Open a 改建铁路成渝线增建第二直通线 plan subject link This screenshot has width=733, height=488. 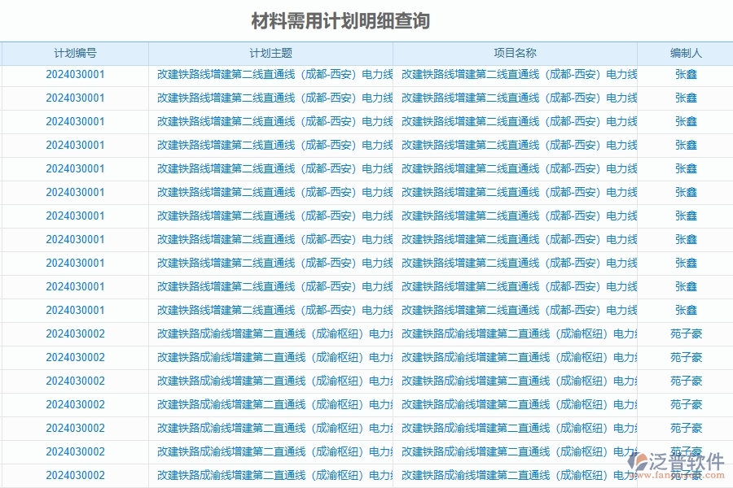pos(272,333)
